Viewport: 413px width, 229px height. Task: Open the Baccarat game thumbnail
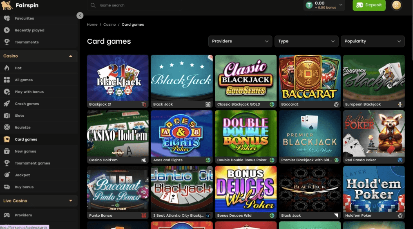pos(310,78)
